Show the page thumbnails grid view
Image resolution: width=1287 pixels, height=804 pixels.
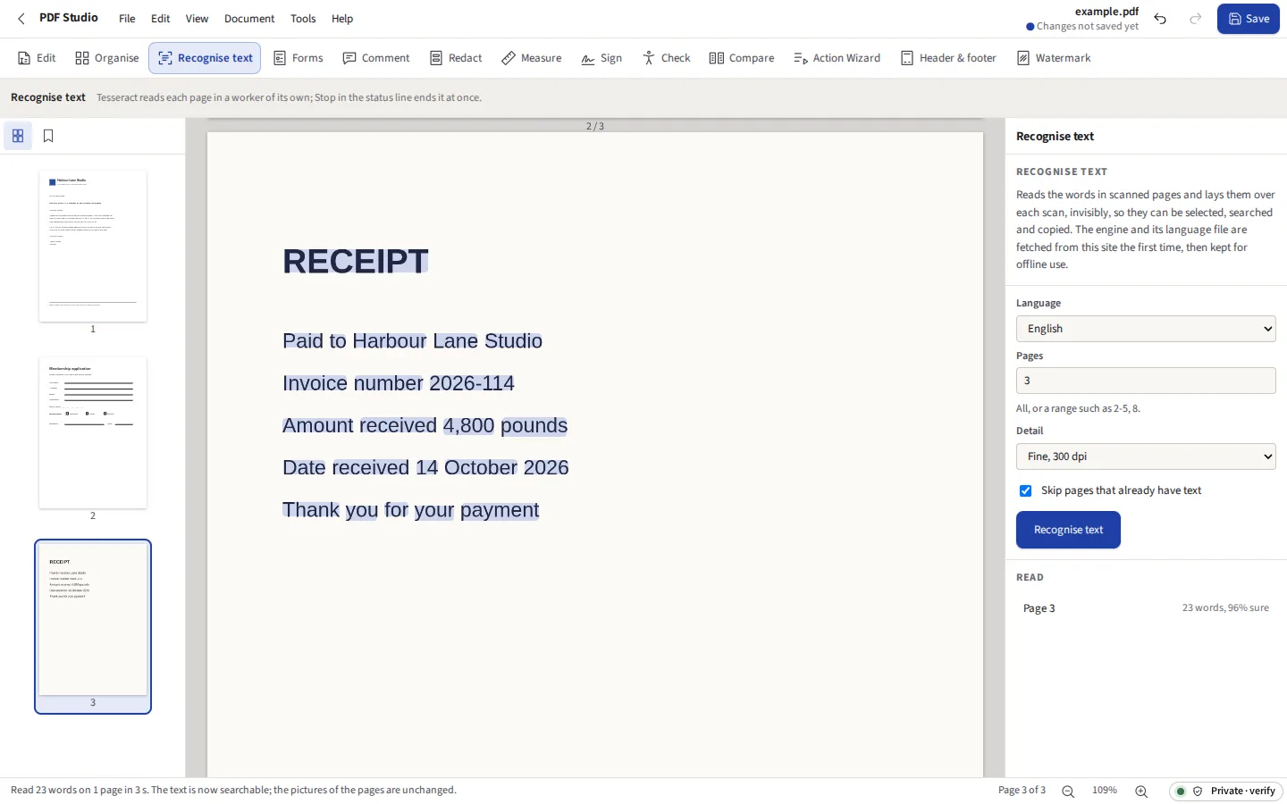click(x=18, y=136)
